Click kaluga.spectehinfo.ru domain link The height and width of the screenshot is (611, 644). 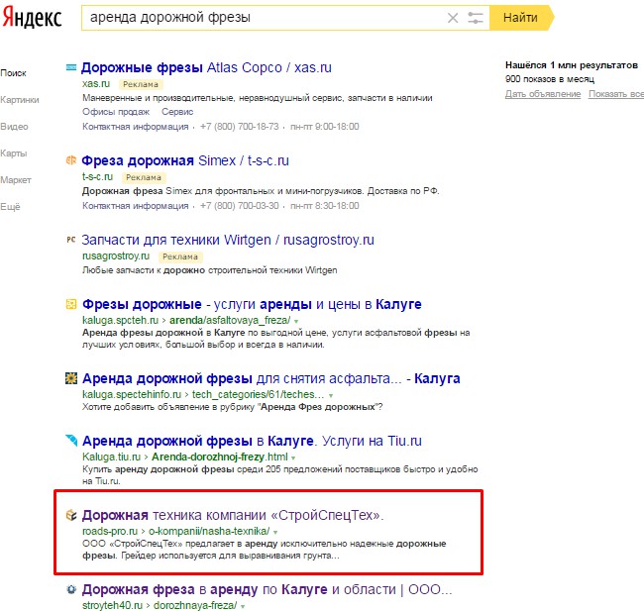coord(132,394)
